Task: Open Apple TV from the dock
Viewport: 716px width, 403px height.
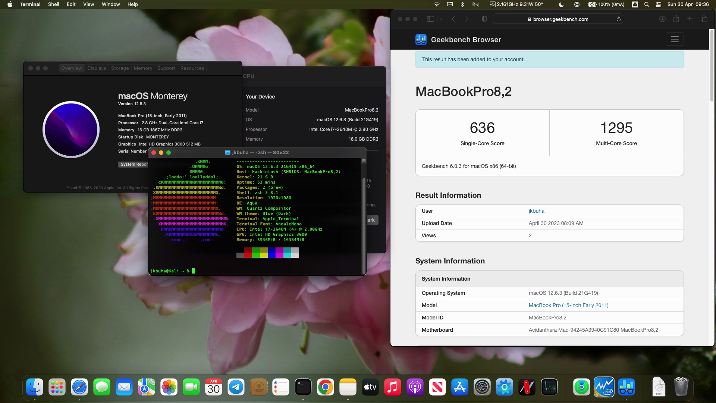Action: point(370,387)
